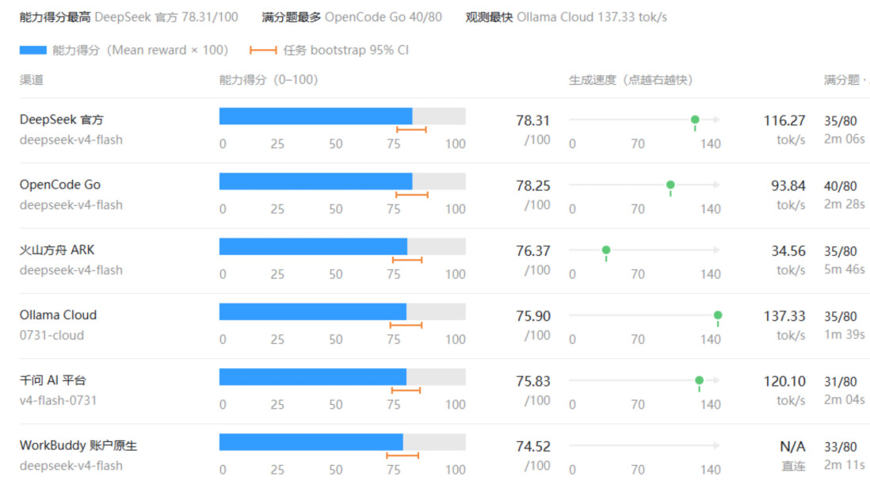Click the OpenCode Go channel name
Viewport: 870px width, 488px height.
(x=60, y=185)
